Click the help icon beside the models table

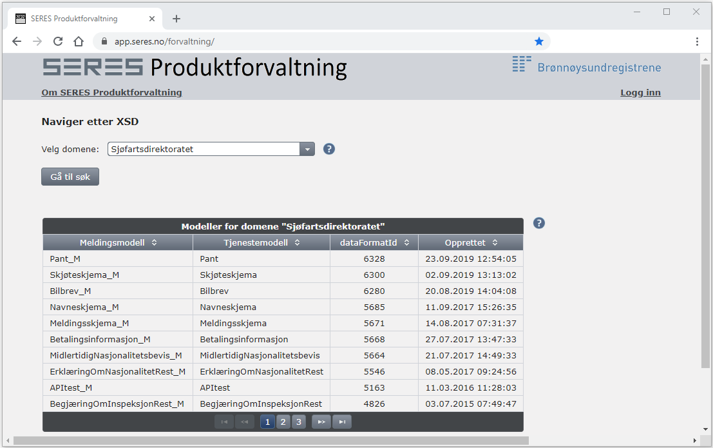pos(539,223)
